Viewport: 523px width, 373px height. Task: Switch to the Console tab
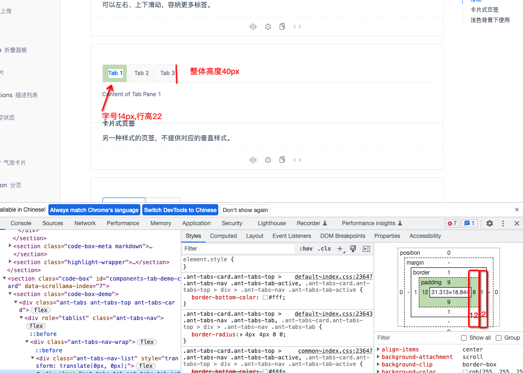21,223
